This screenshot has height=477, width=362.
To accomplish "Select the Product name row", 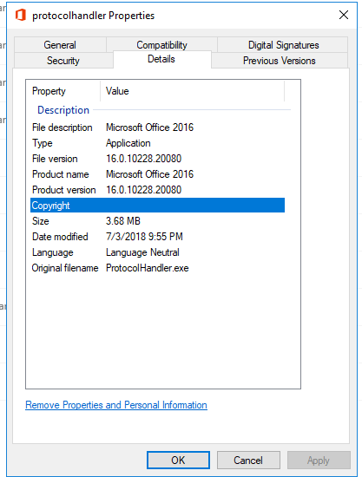I will click(157, 174).
